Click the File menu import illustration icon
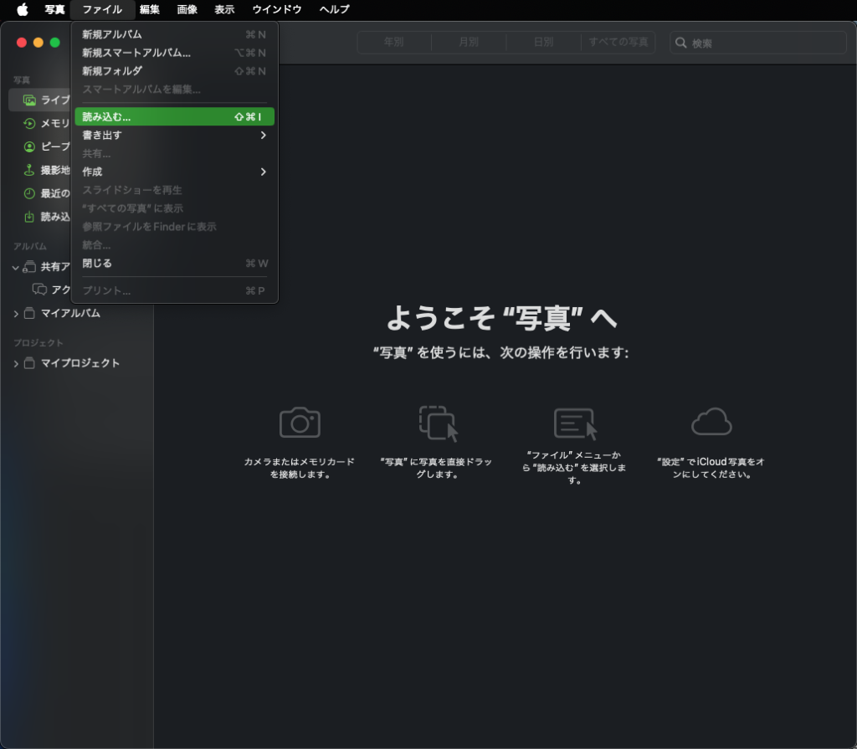Screen dimensions: 857x749 tap(576, 423)
